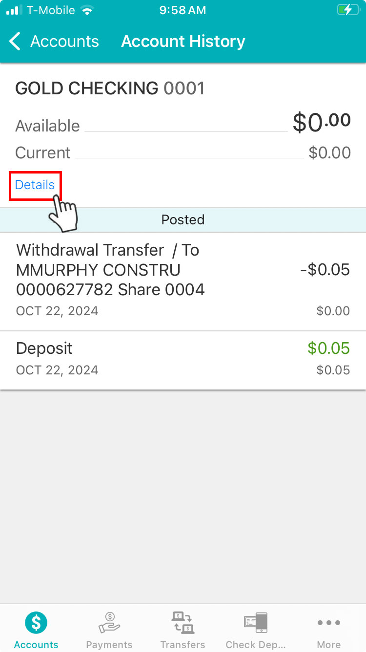Tap the battery charging status icon
This screenshot has height=652, width=366.
[x=347, y=10]
